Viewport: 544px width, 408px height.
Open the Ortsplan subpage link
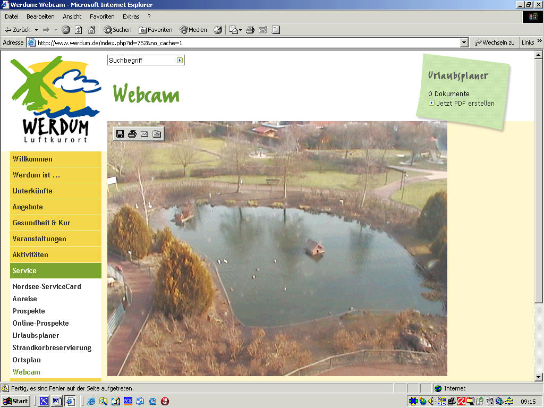pyautogui.click(x=27, y=360)
